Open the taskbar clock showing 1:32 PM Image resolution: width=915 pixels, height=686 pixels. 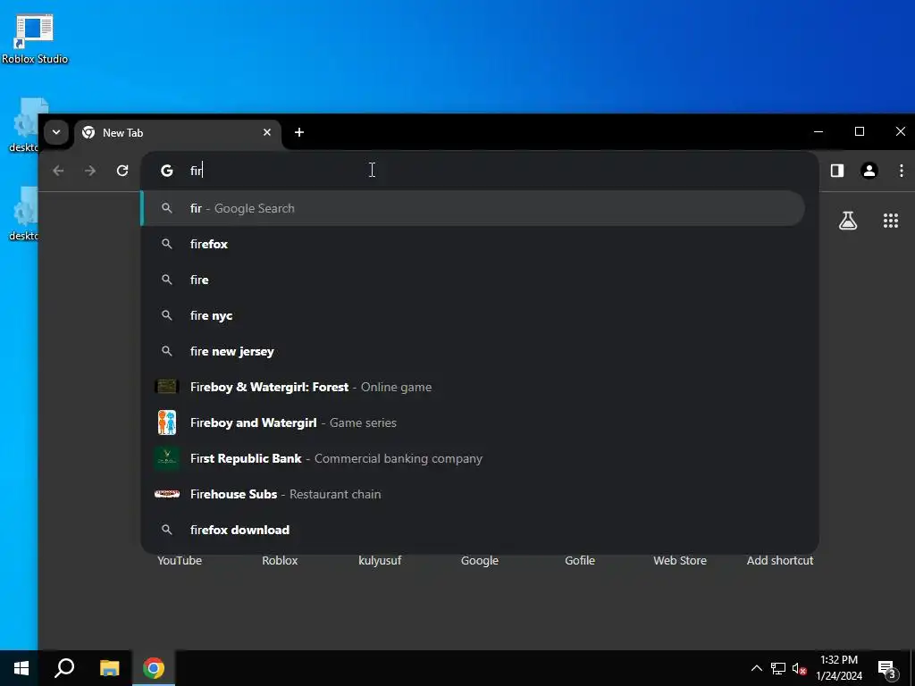tap(839, 668)
